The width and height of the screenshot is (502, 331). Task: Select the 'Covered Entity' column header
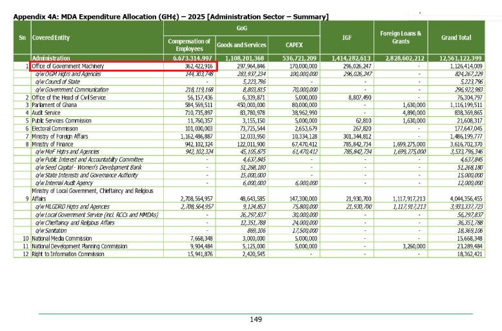(x=51, y=38)
